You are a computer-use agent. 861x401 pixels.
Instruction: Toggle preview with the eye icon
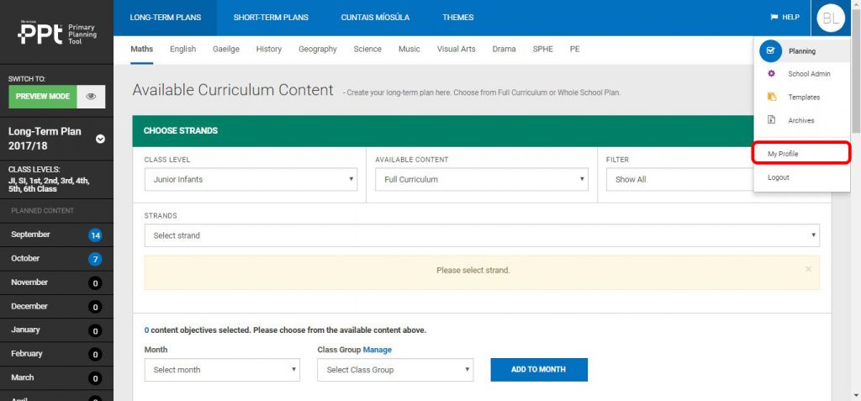pos(91,97)
